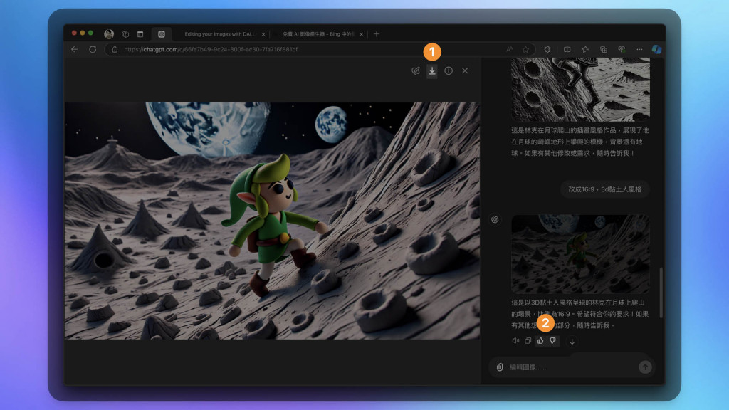Viewport: 729px width, 410px height.
Task: Switch to the Bing AI image generator tab
Action: click(318, 34)
